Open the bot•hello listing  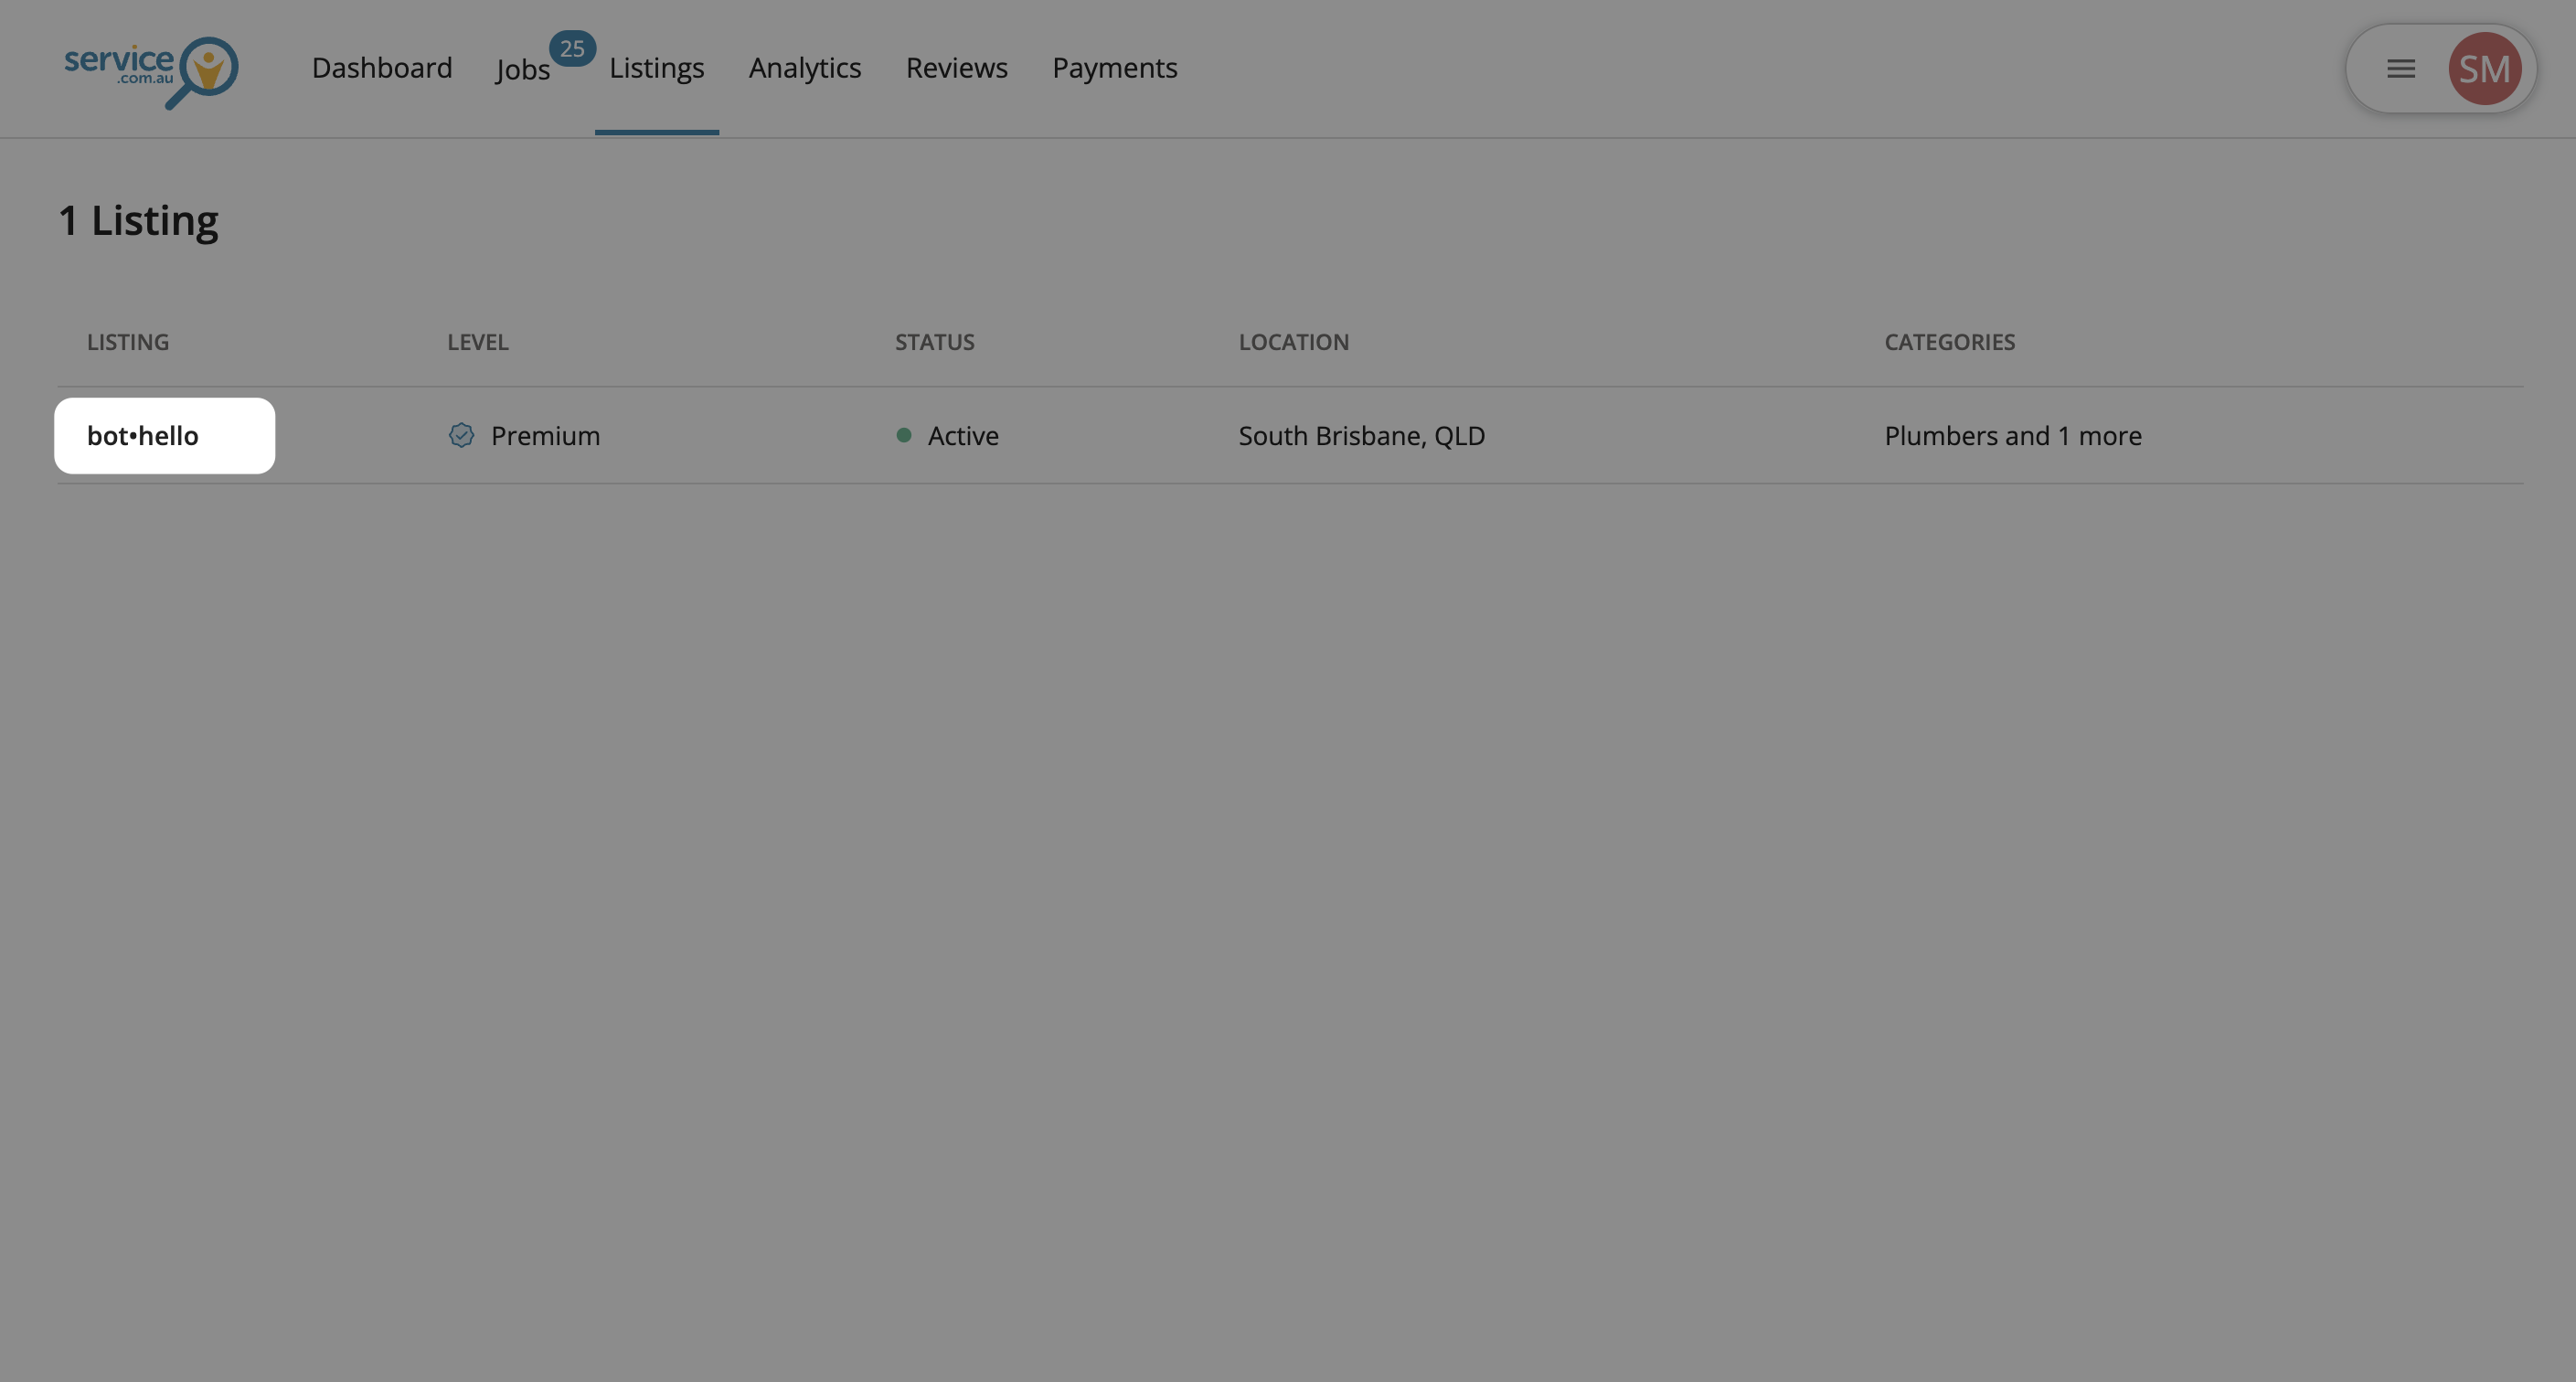(143, 436)
